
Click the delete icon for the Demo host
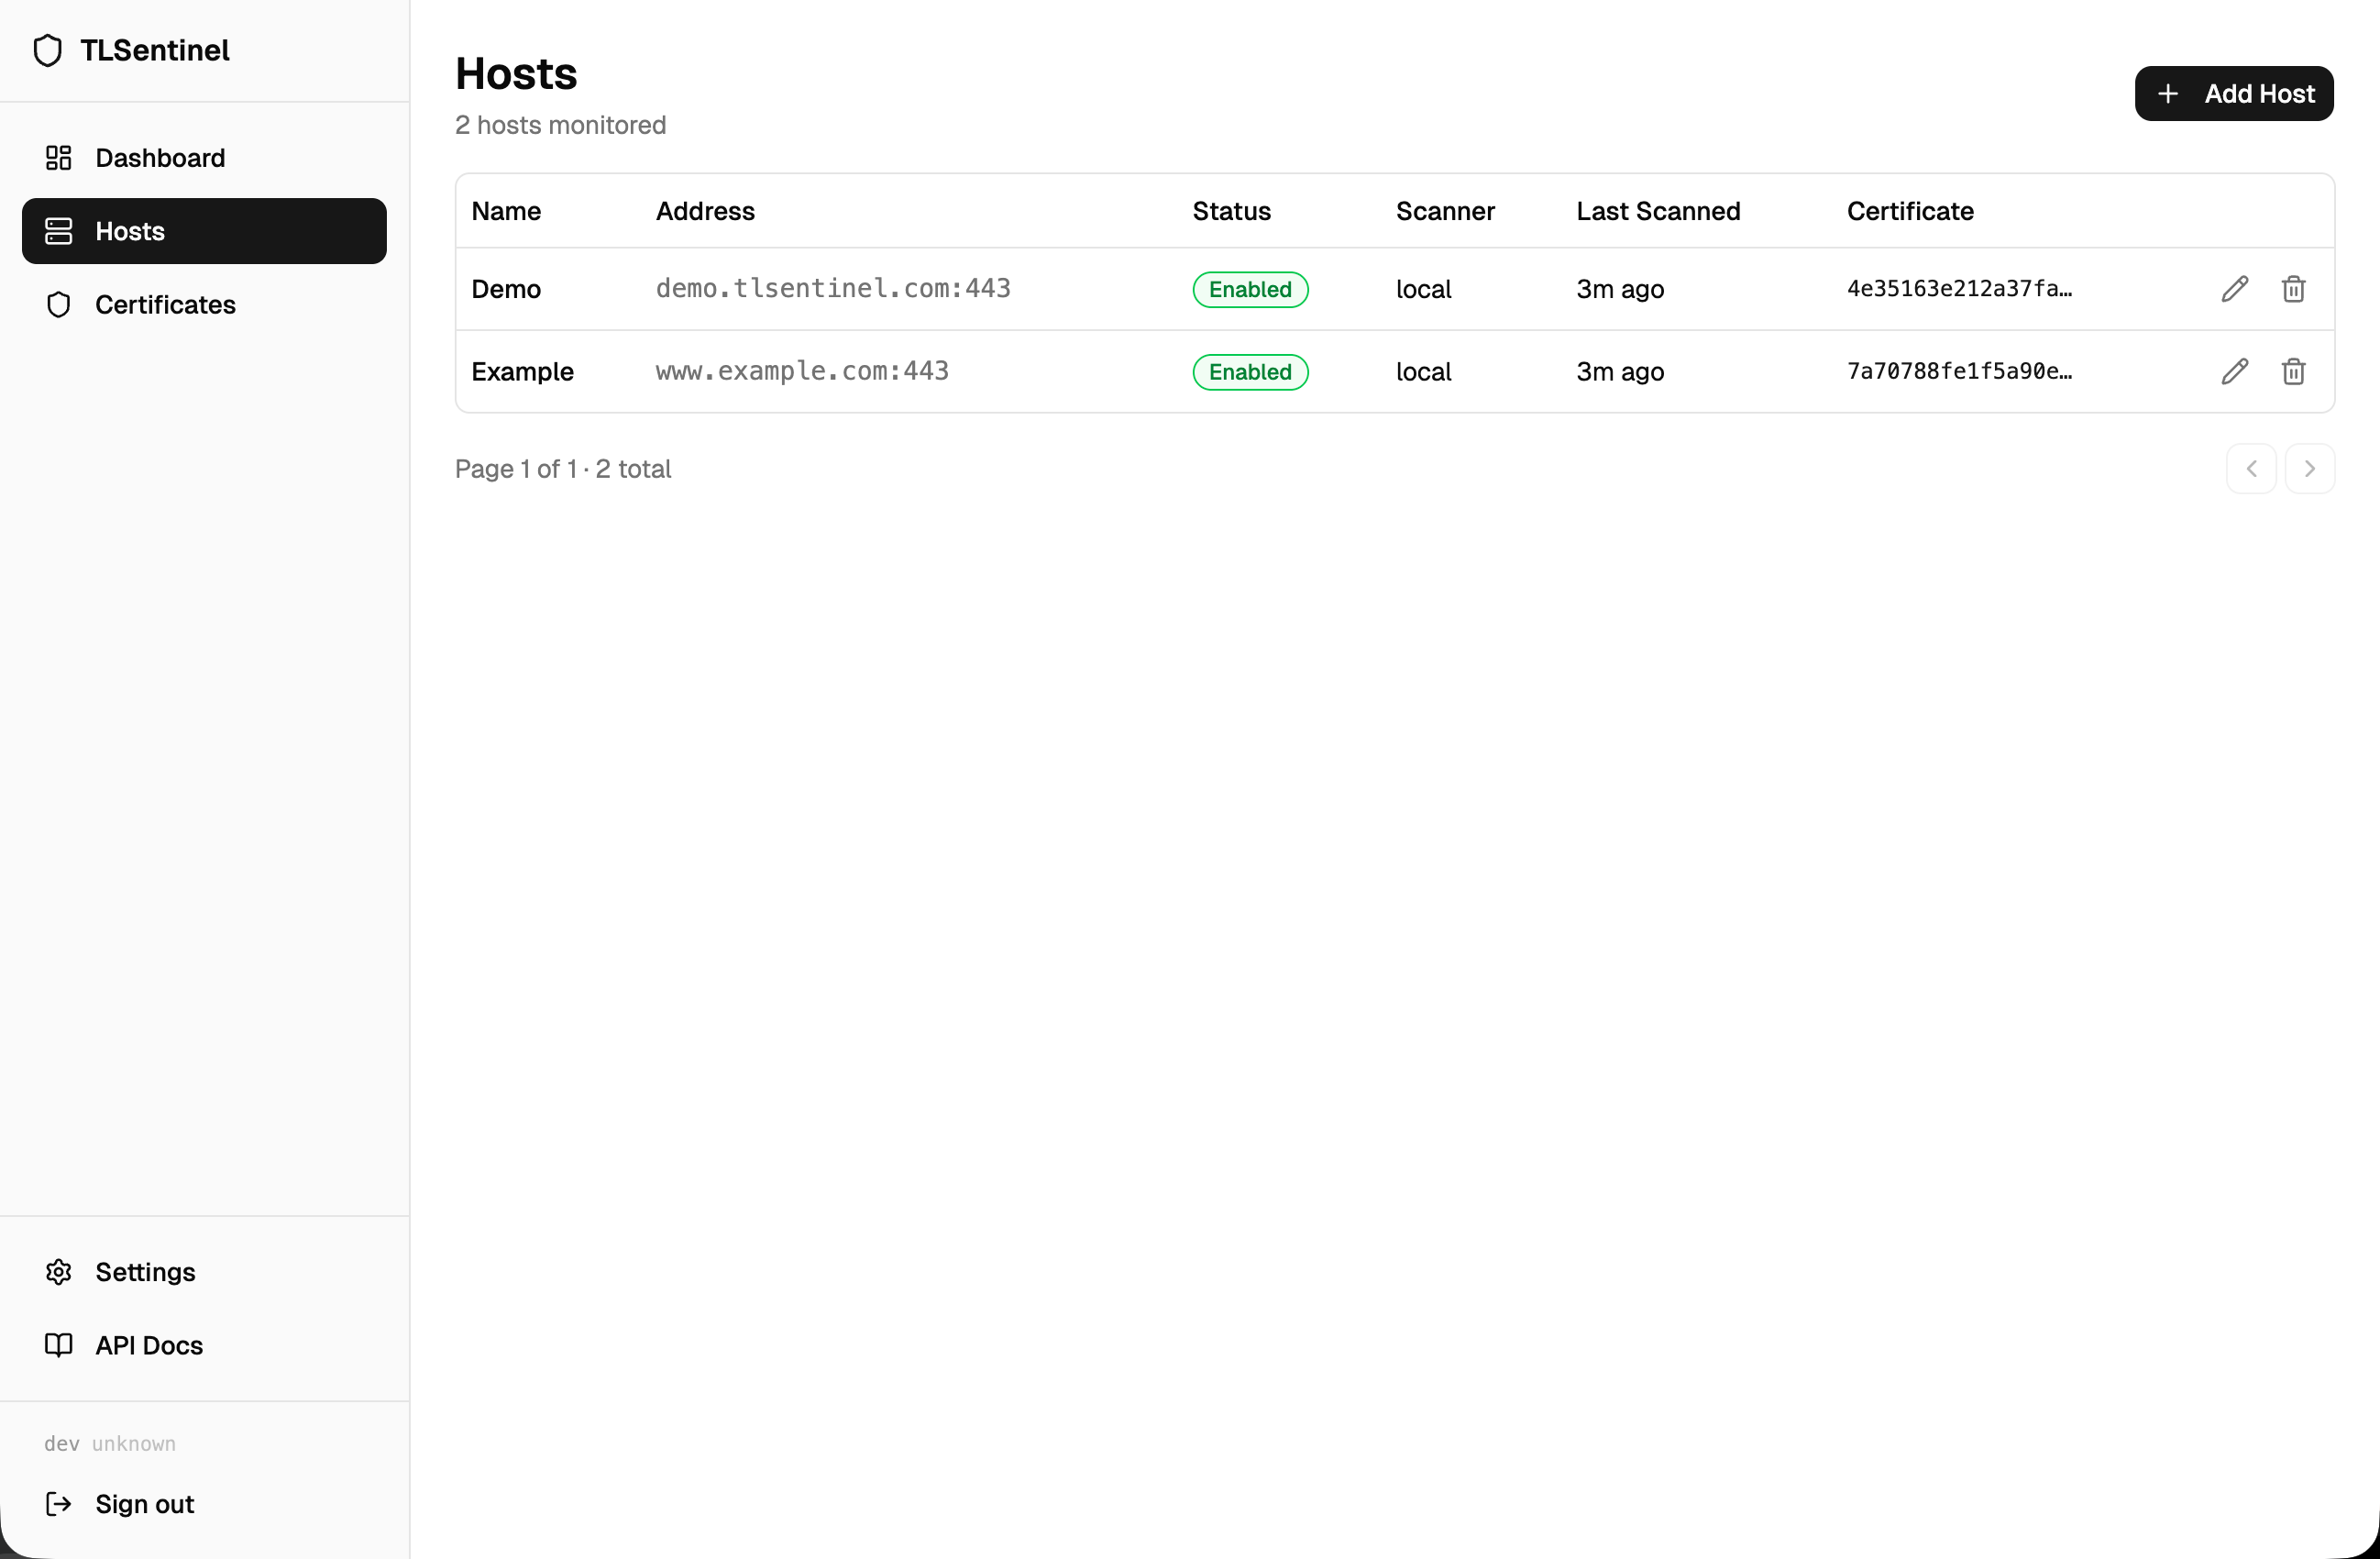pyautogui.click(x=2293, y=288)
